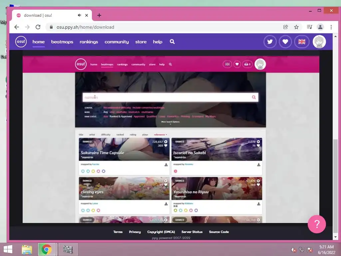Download the Sakurairo Time Capsule beatmap
Screen dimensions: 341x256
pos(166,165)
